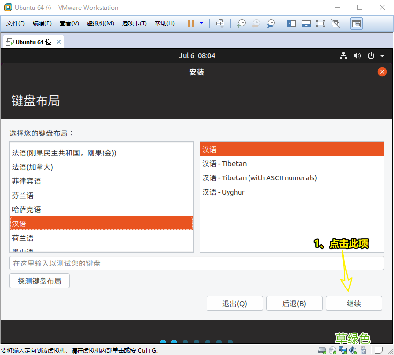Select the 汉语 variant in right list
The height and width of the screenshot is (355, 394).
coord(292,149)
